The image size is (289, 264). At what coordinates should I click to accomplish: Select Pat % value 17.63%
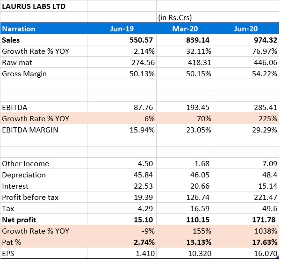pos(246,242)
